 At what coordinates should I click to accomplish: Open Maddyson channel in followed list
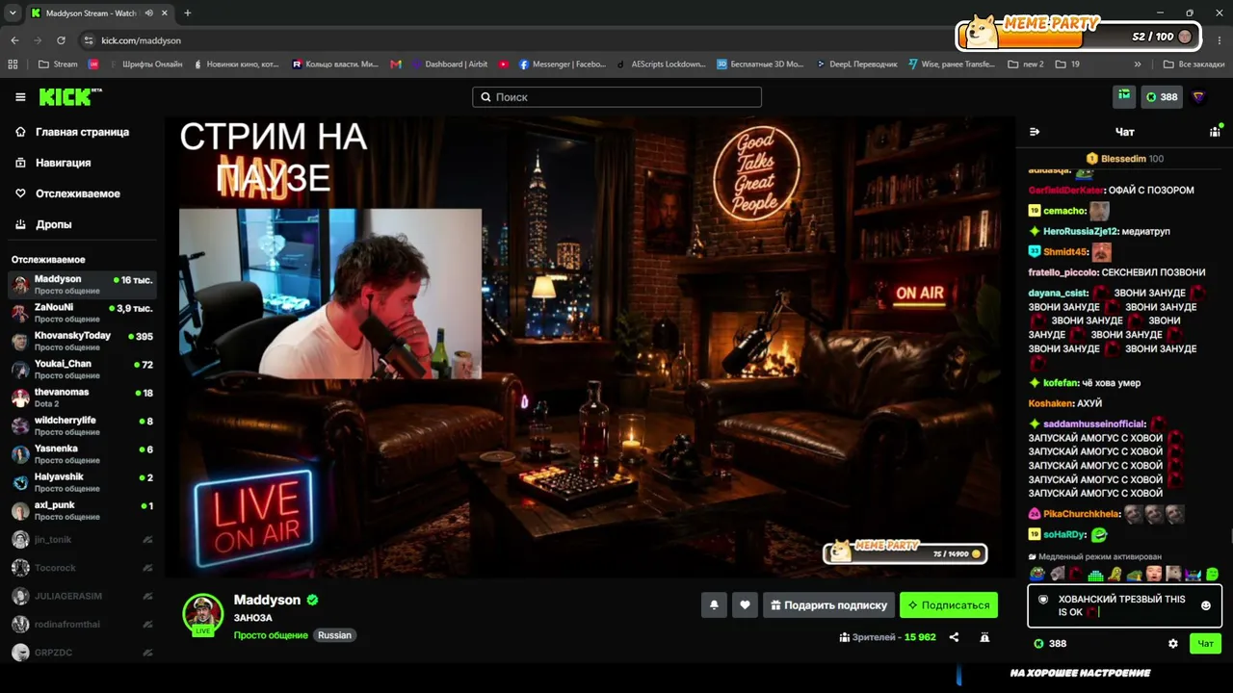pos(82,285)
